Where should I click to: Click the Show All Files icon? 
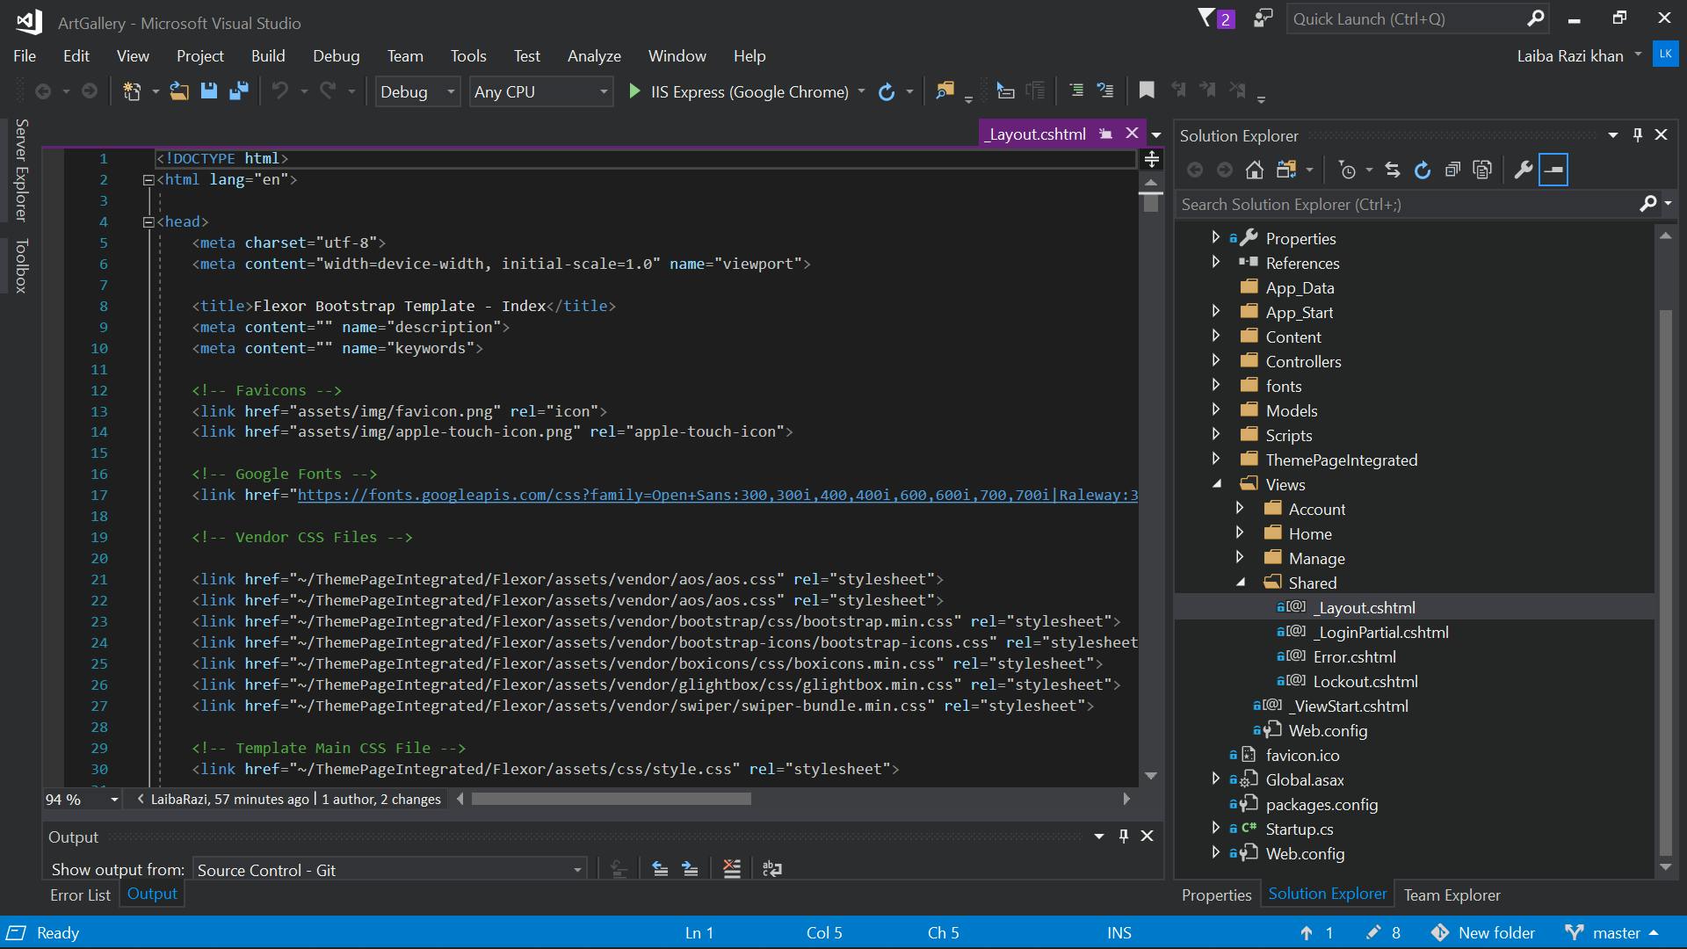pos(1482,170)
